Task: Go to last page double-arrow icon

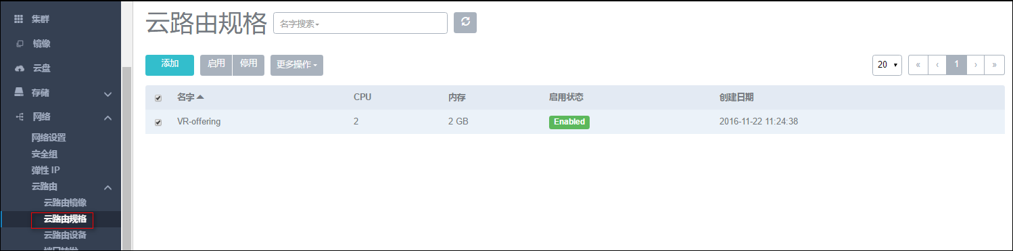Action: coord(994,65)
